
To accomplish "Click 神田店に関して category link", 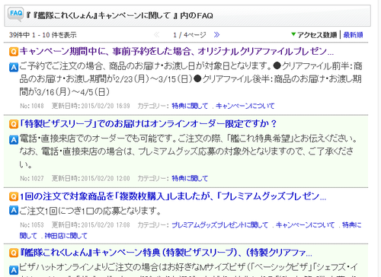I will click(x=66, y=236).
